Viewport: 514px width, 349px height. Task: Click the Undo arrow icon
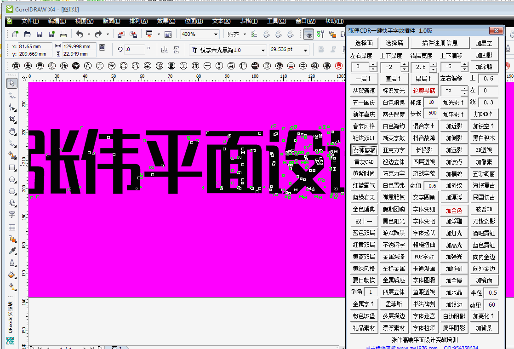click(80, 34)
